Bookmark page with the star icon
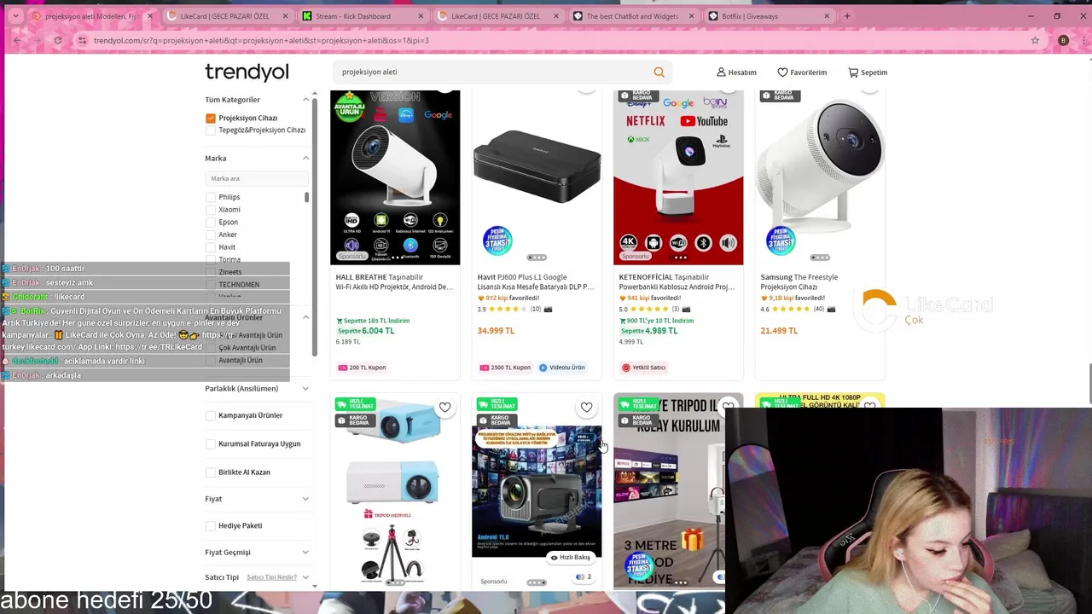The height and width of the screenshot is (614, 1092). click(x=1035, y=40)
